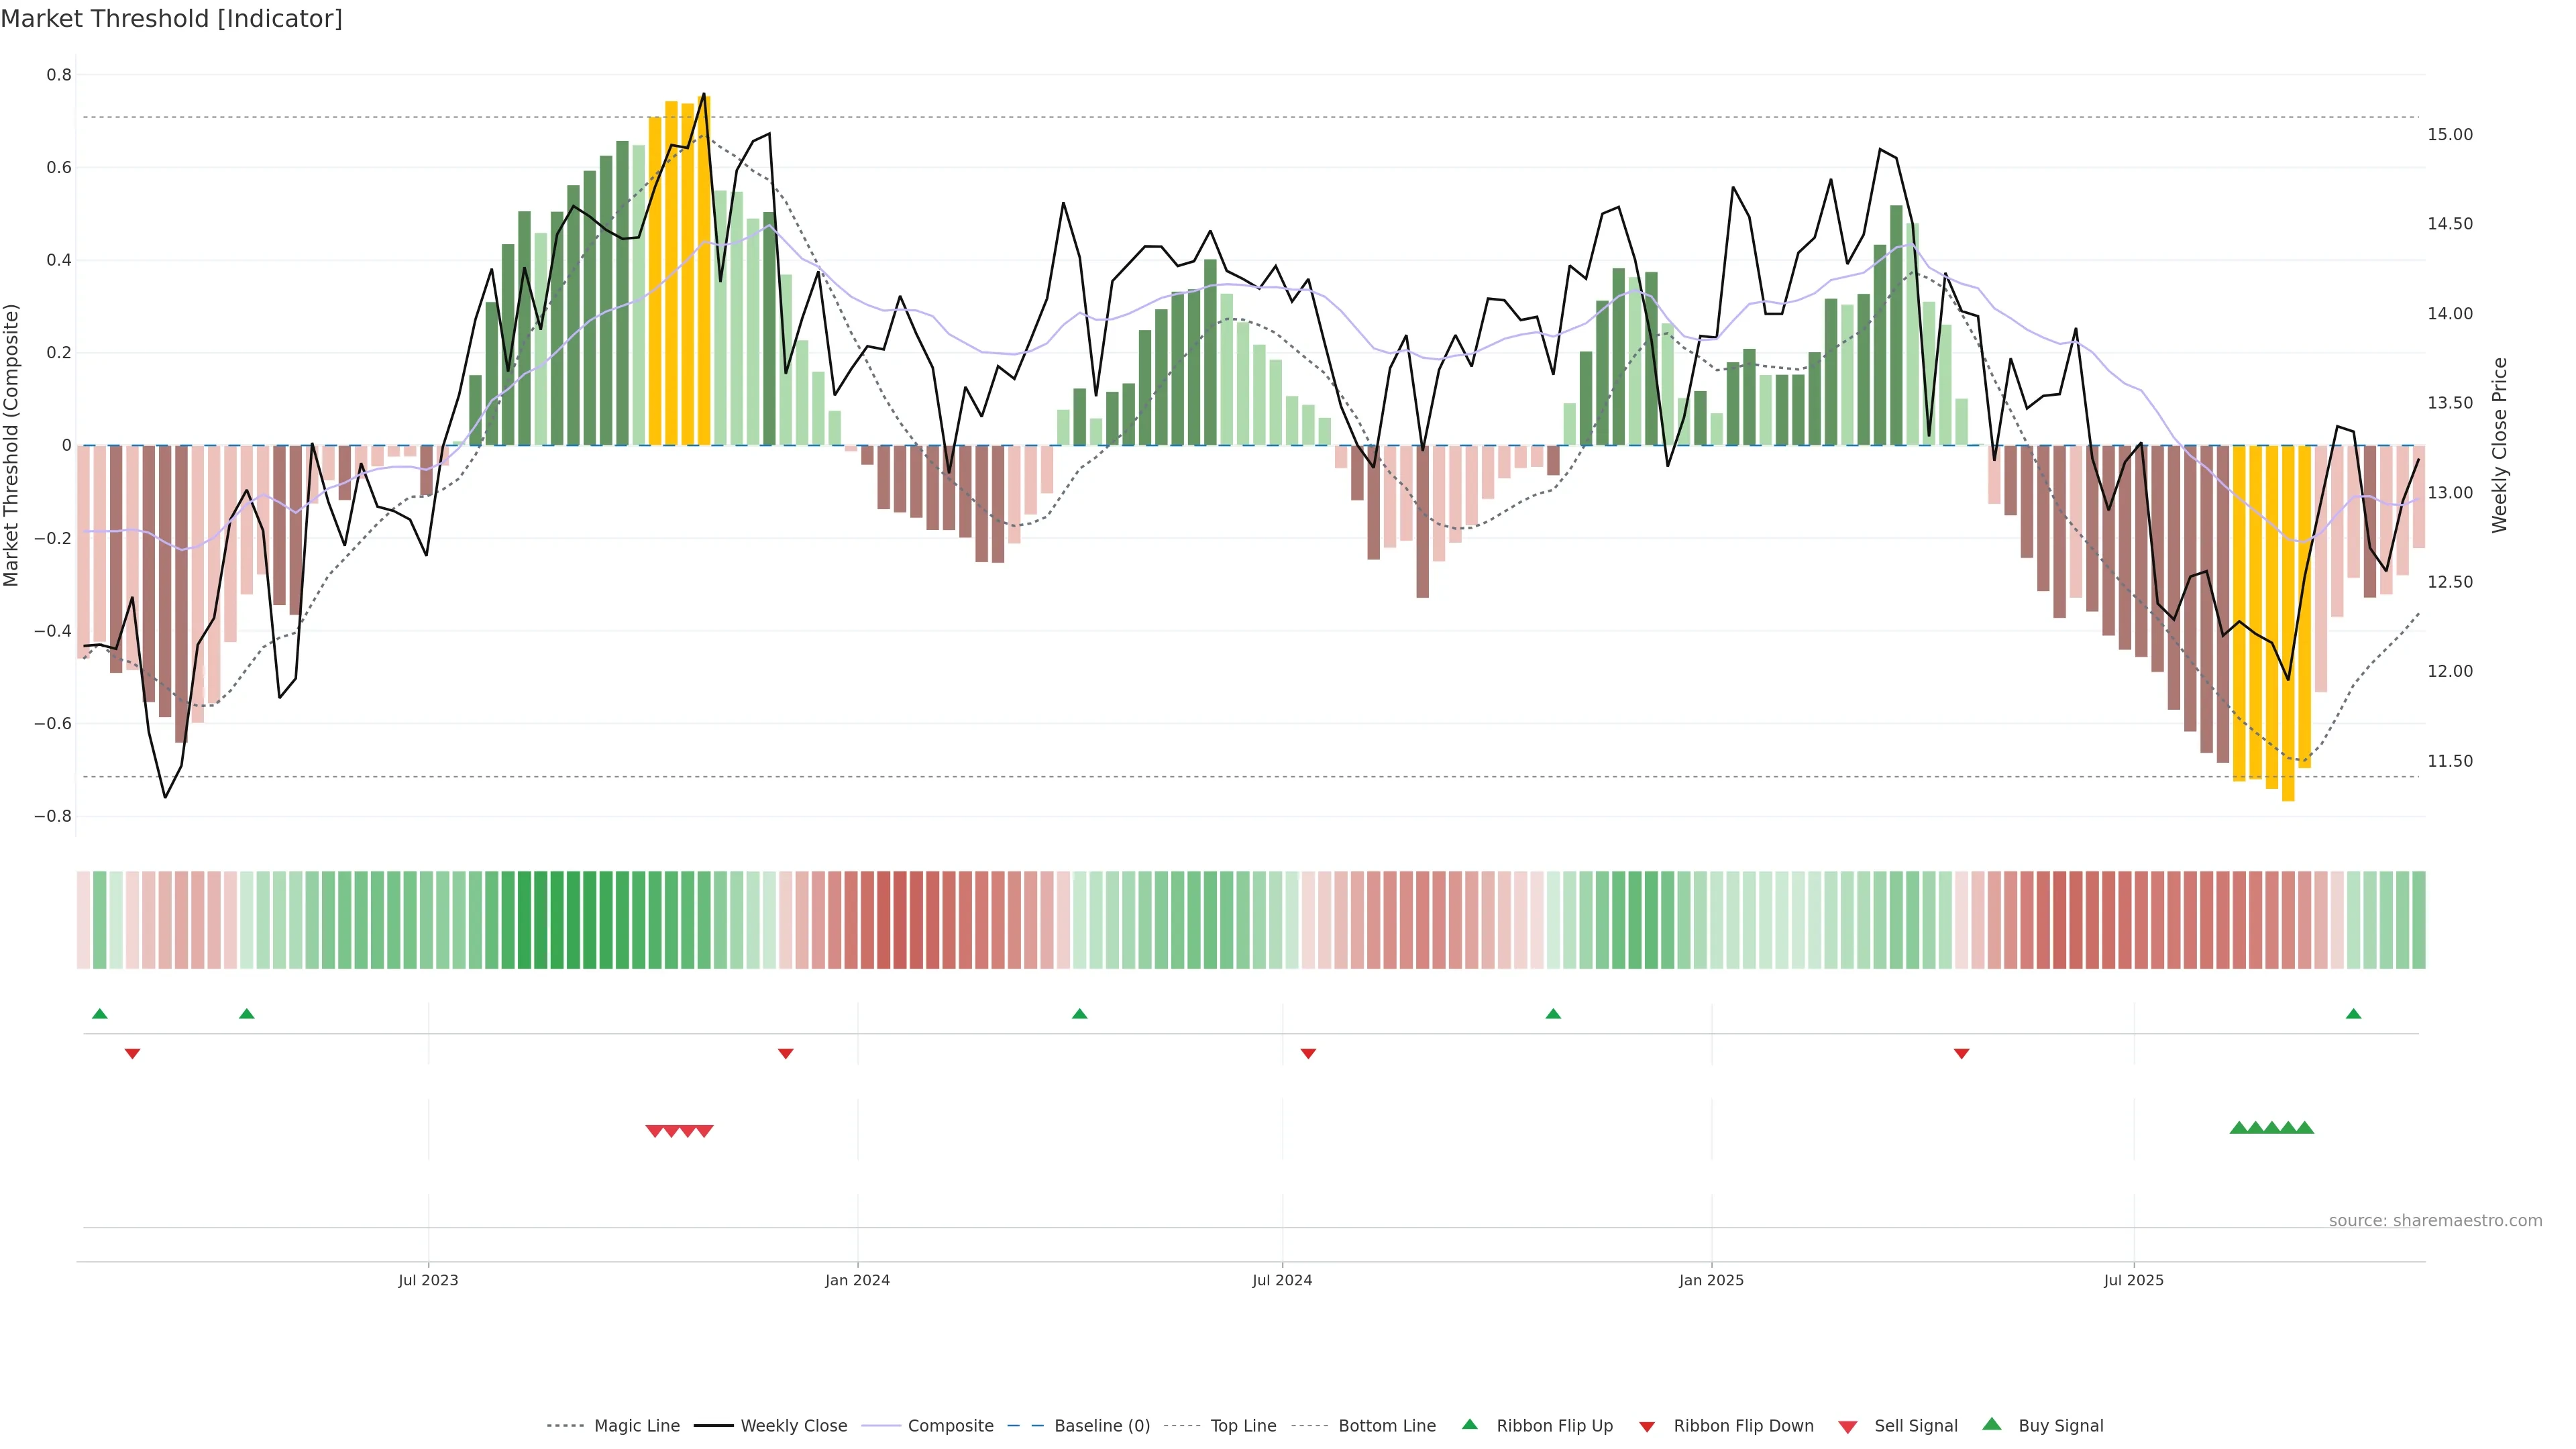Click the Sell Signal legend marker icon
The image size is (2576, 1449).
pyautogui.click(x=1848, y=1427)
